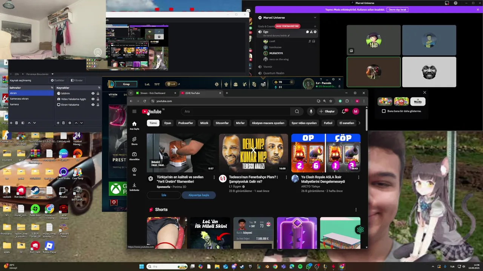Screen dimensions: 483x271
Task: Click Windows taskbar search box
Action: (167, 266)
